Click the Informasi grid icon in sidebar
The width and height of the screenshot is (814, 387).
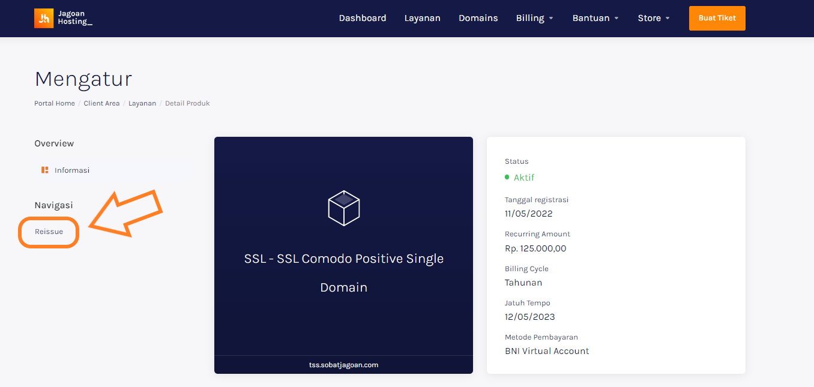(x=44, y=170)
